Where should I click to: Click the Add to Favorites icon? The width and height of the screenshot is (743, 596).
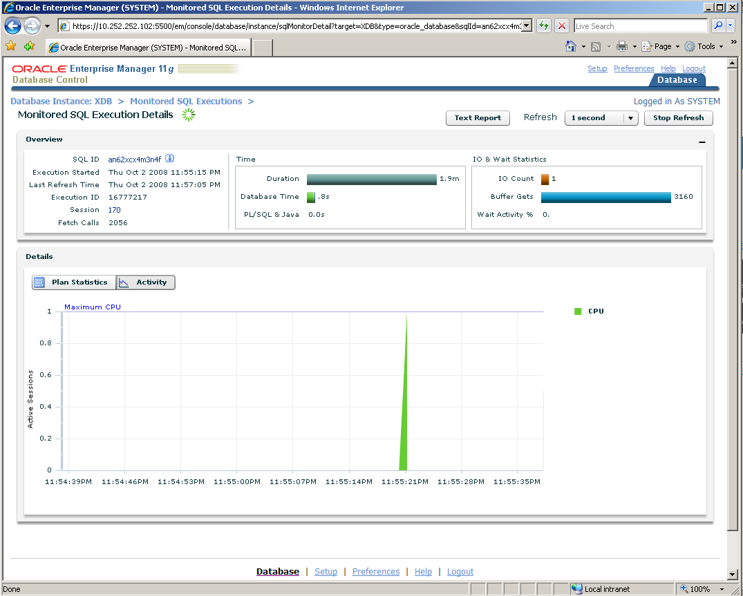pos(30,46)
